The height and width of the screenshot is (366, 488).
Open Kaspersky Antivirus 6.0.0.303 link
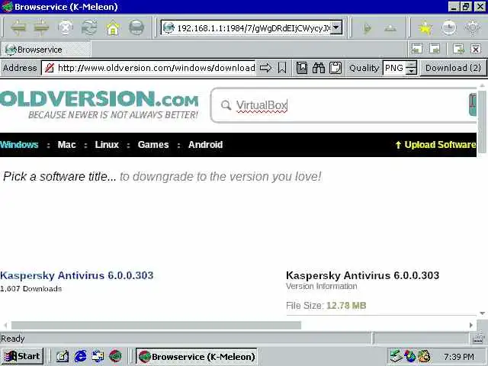[x=76, y=275]
